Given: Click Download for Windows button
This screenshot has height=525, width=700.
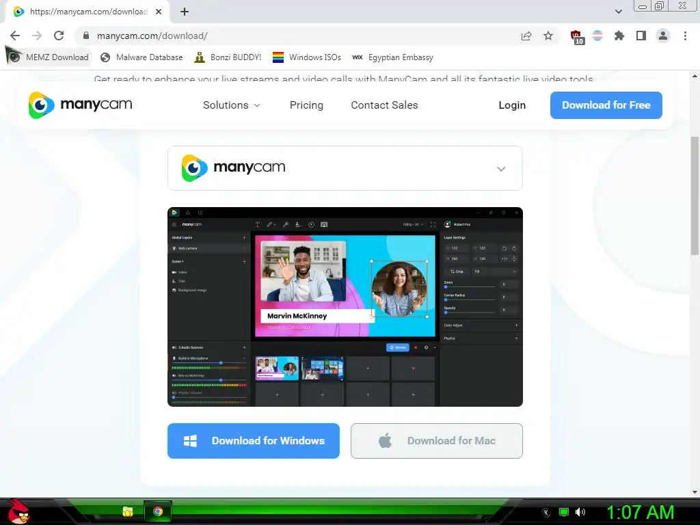Looking at the screenshot, I should pyautogui.click(x=254, y=441).
